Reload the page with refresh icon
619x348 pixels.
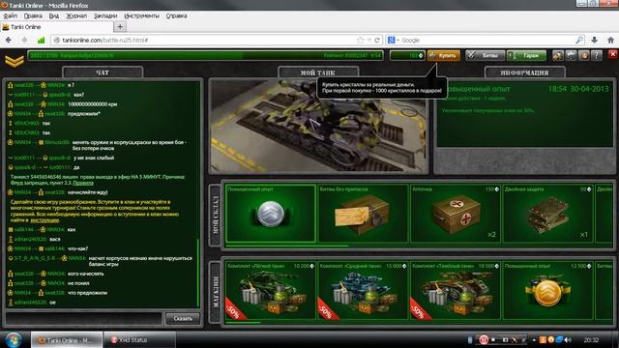pos(377,41)
